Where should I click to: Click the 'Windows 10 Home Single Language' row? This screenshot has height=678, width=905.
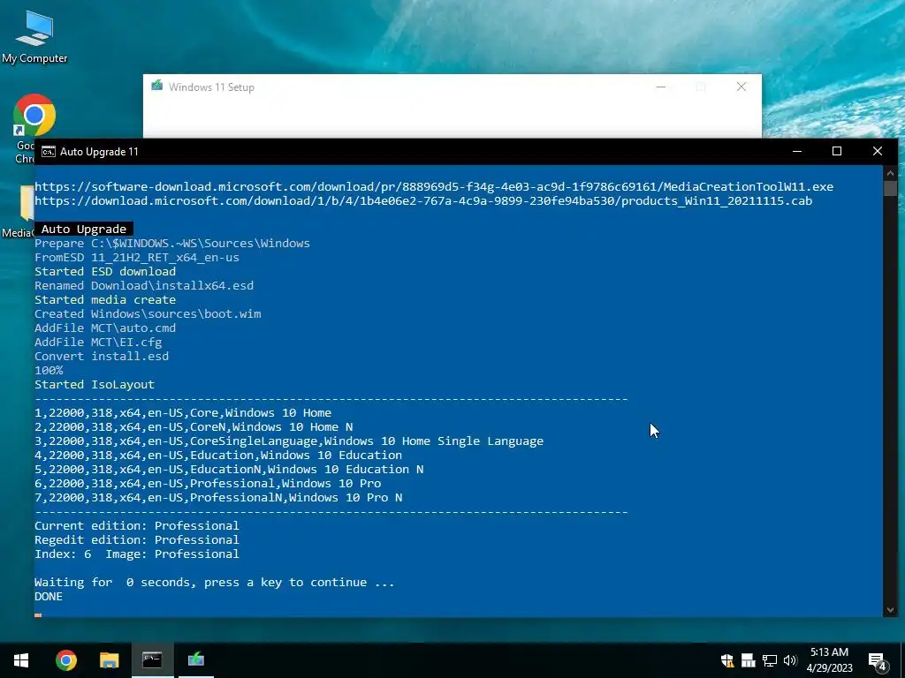pyautogui.click(x=289, y=441)
